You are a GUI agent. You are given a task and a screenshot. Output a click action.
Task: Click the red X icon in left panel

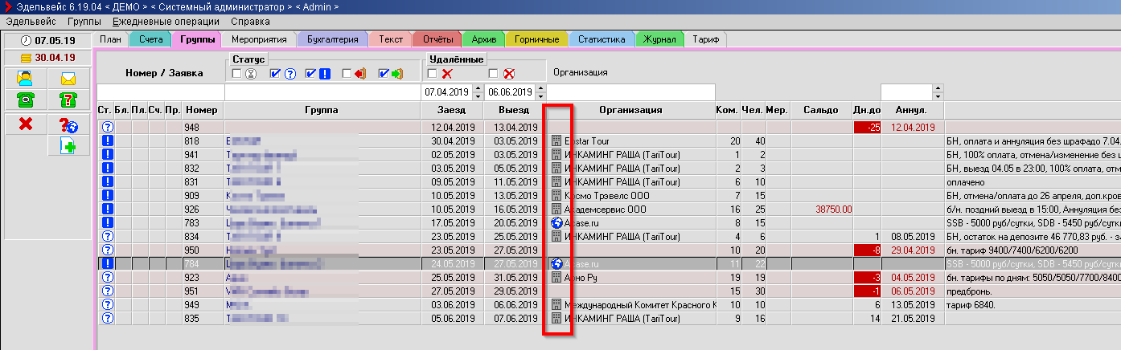coord(25,124)
